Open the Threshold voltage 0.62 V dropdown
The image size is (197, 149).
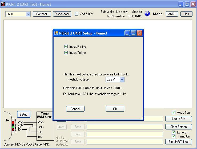pos(122,79)
